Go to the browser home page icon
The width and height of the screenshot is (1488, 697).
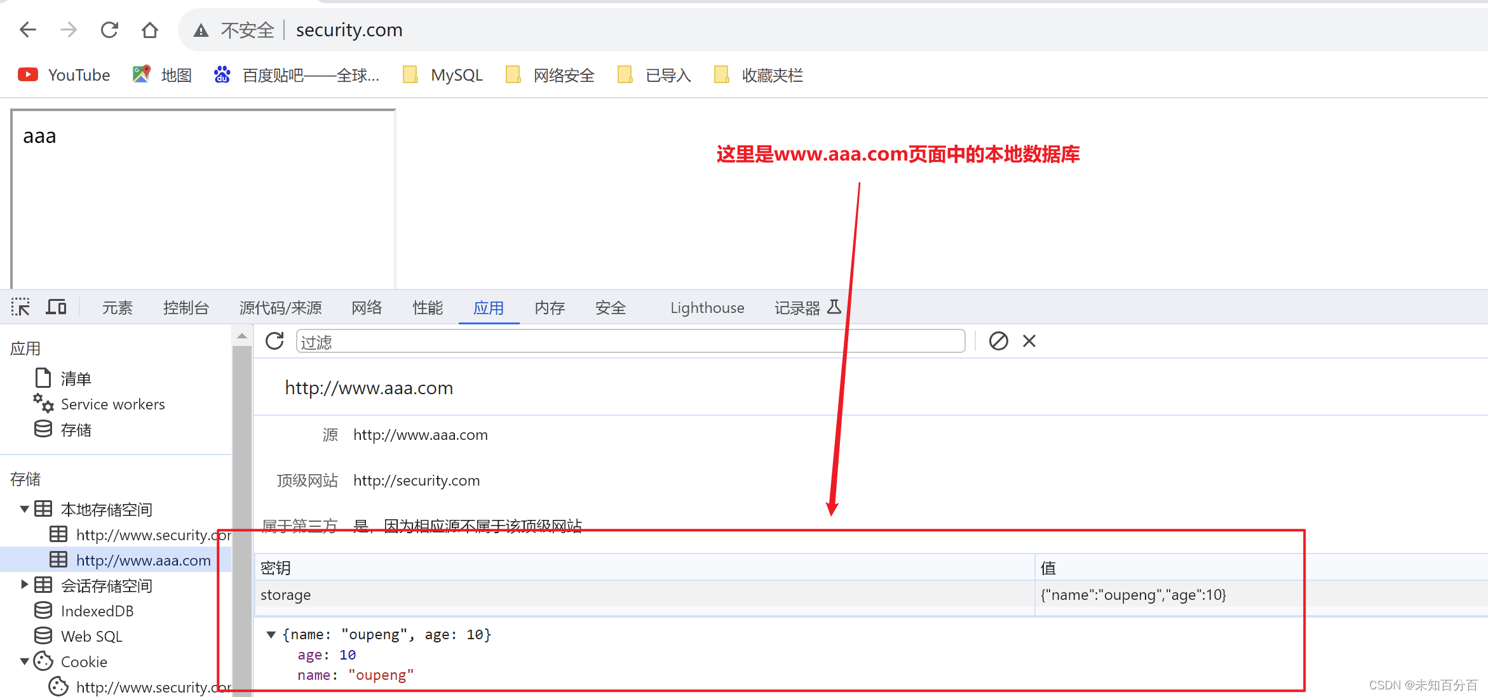[x=150, y=30]
